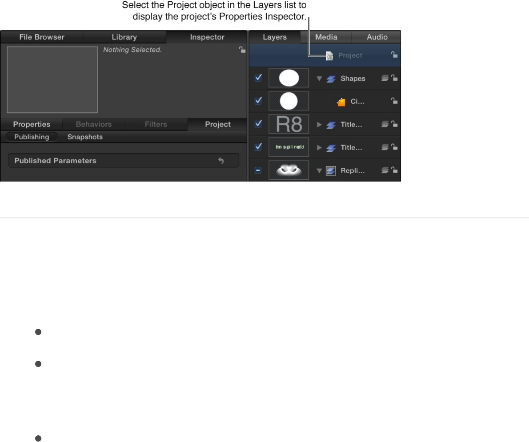529x442 pixels.
Task: Toggle the lock icon on the Project row
Action: coord(394,55)
